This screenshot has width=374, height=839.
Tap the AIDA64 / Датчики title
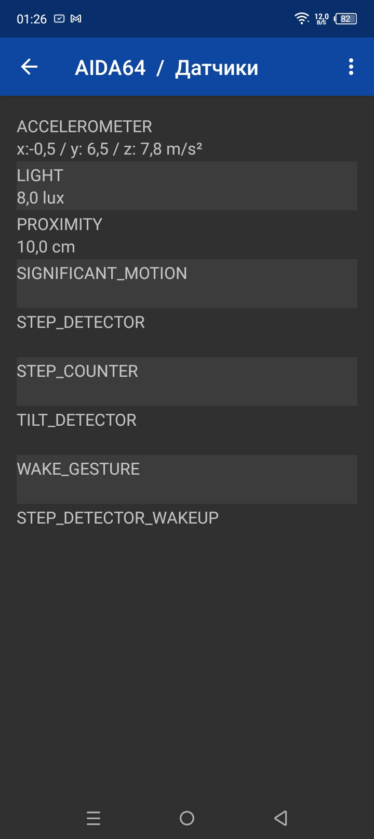[x=166, y=68]
